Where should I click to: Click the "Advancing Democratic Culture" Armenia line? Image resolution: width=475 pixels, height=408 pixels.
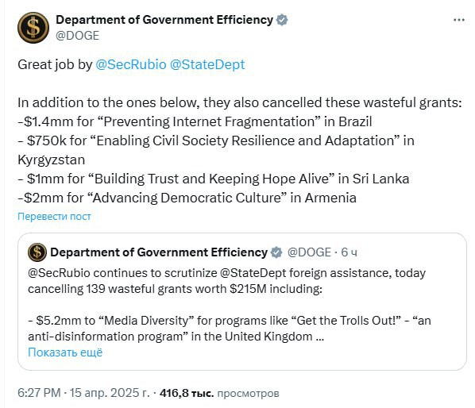(187, 198)
